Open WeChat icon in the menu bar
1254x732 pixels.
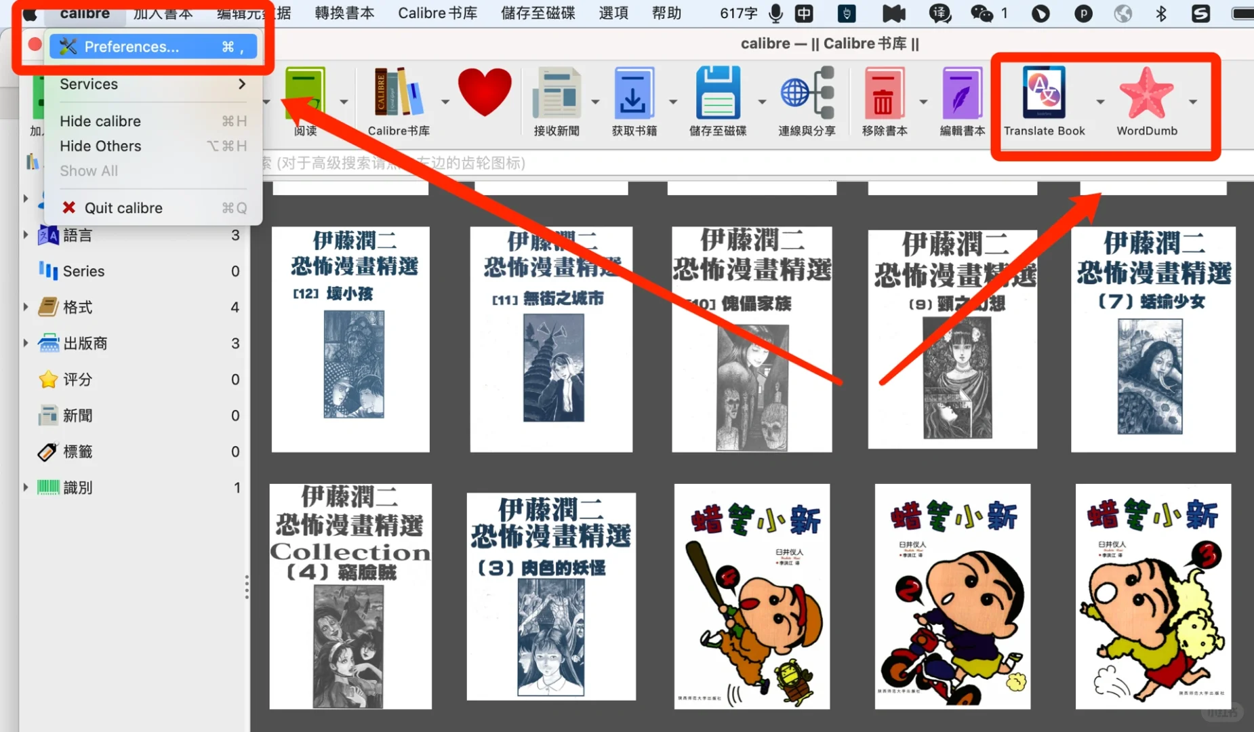tap(982, 13)
